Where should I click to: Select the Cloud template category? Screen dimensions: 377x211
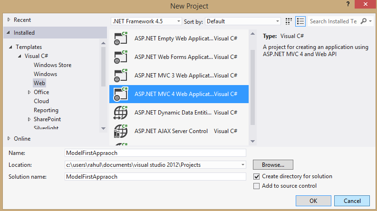(x=41, y=101)
